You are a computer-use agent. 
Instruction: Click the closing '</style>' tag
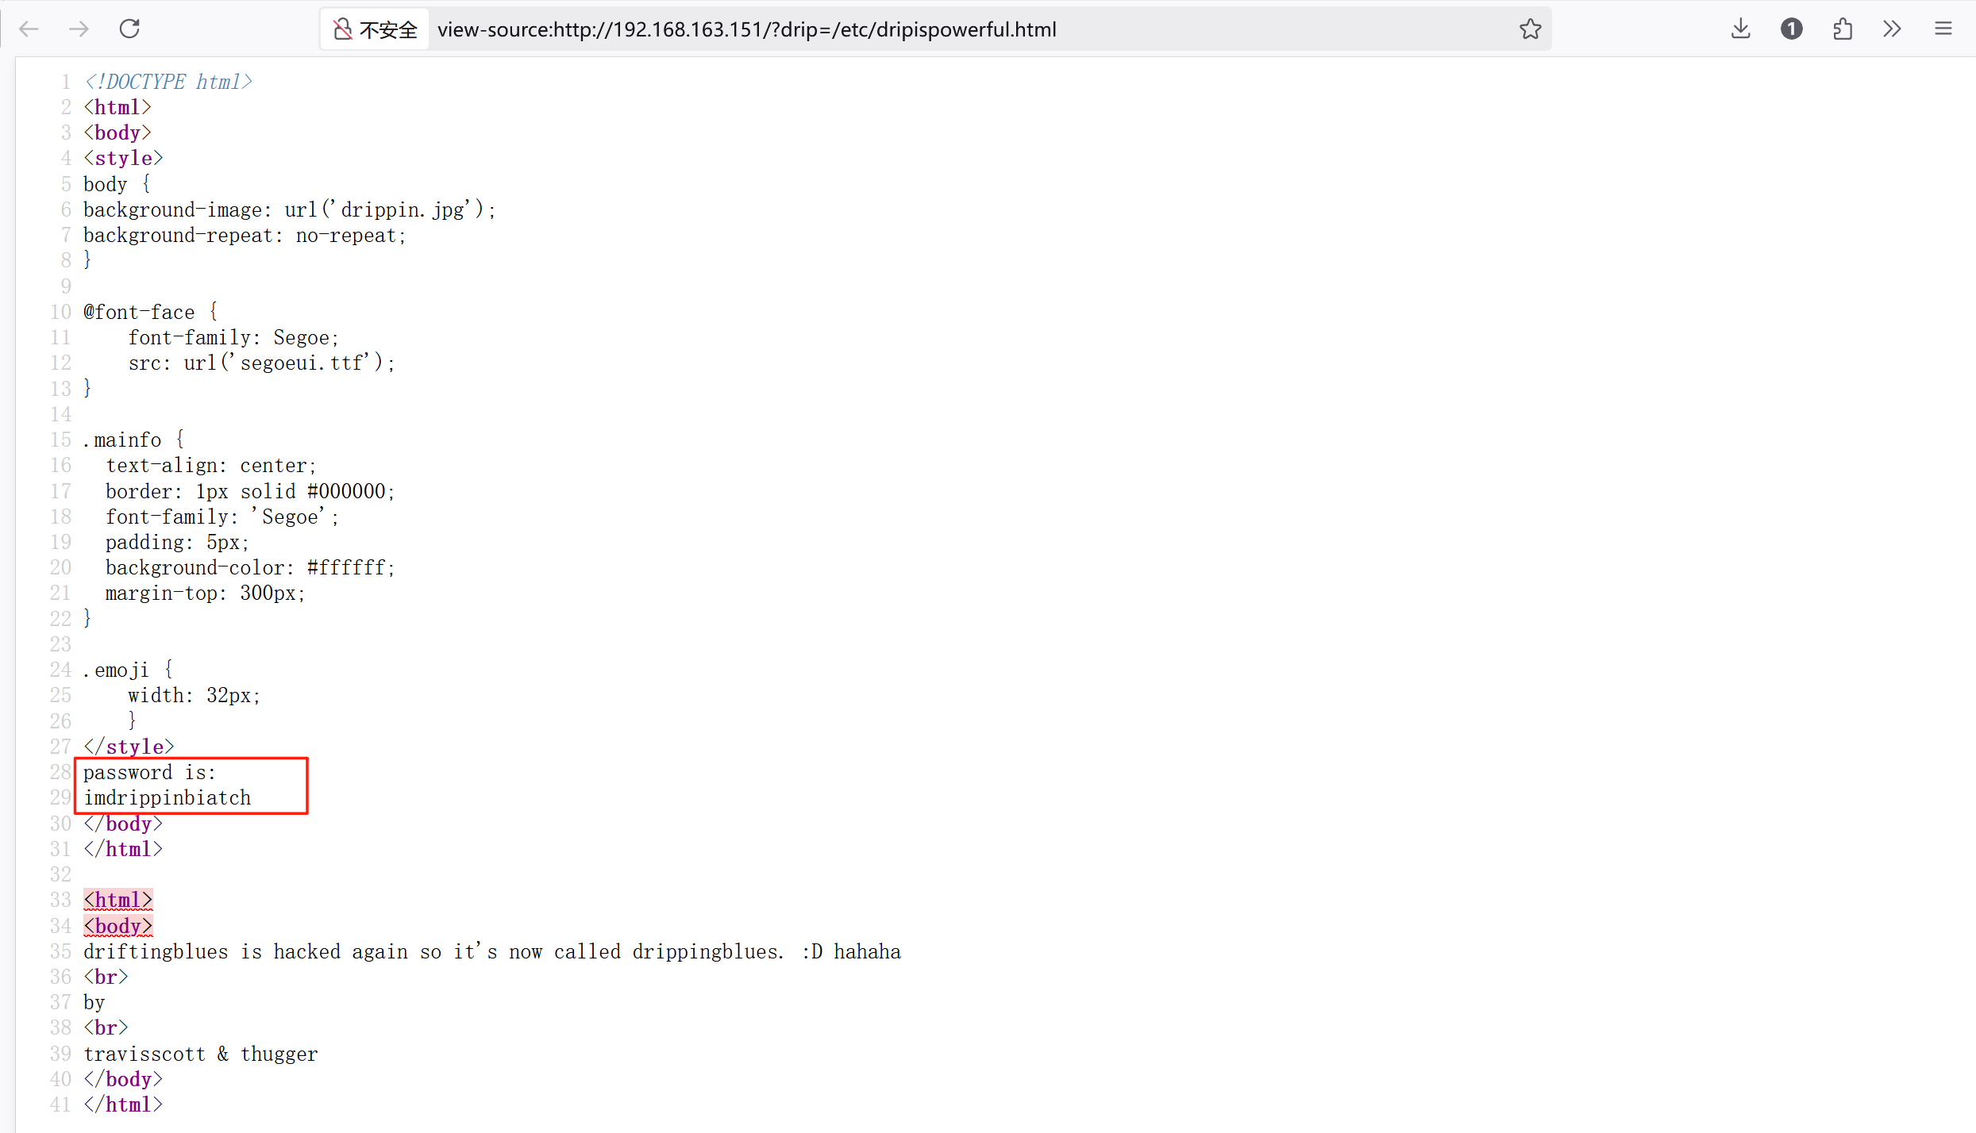pyautogui.click(x=129, y=747)
